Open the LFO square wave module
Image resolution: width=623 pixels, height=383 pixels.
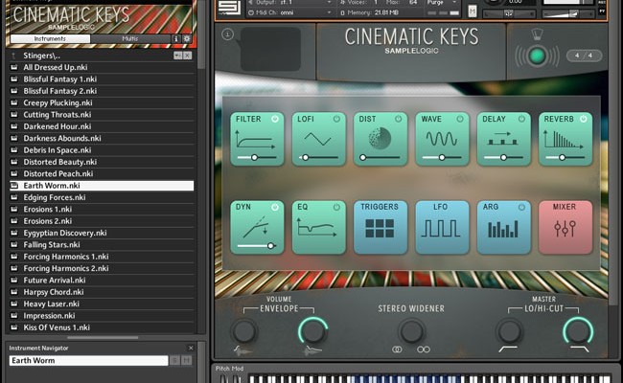click(x=442, y=227)
